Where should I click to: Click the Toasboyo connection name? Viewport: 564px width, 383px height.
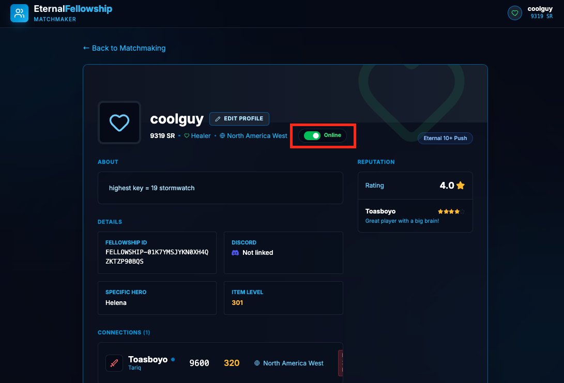[148, 359]
